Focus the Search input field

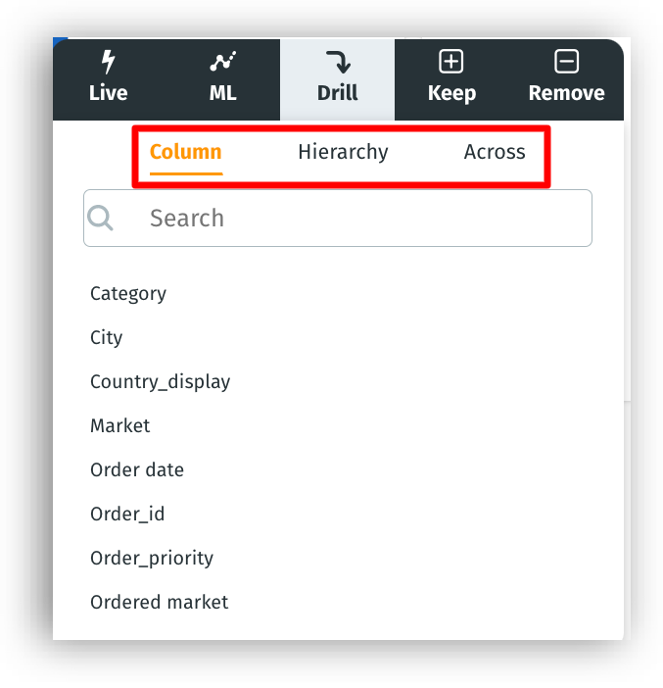click(362, 218)
